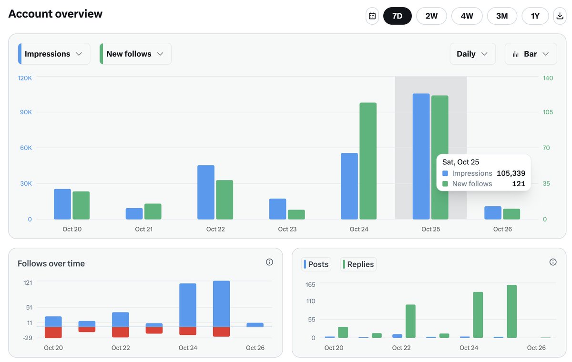Click the 140 right axis label
The width and height of the screenshot is (572, 362).
[x=548, y=78]
